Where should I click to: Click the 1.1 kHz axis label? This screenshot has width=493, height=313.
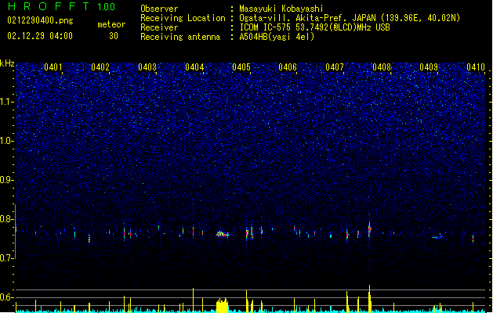point(7,102)
